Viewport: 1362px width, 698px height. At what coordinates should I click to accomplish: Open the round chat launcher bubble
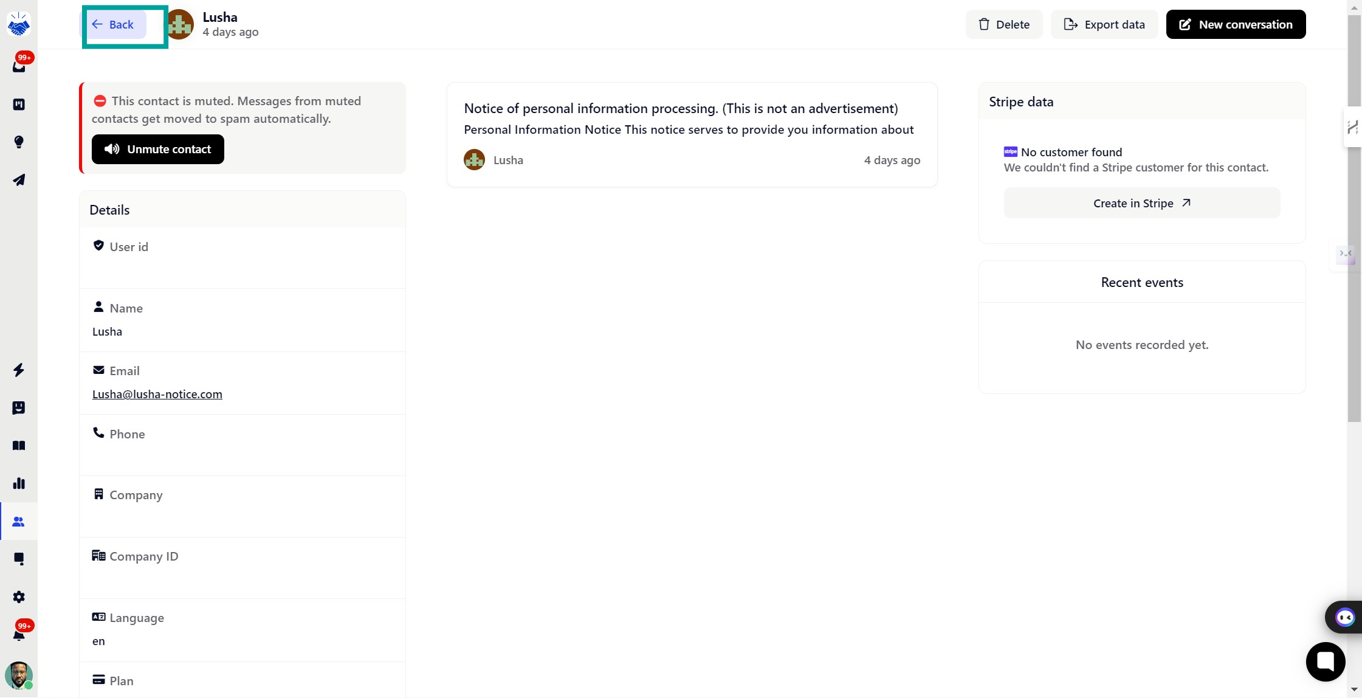pos(1326,662)
